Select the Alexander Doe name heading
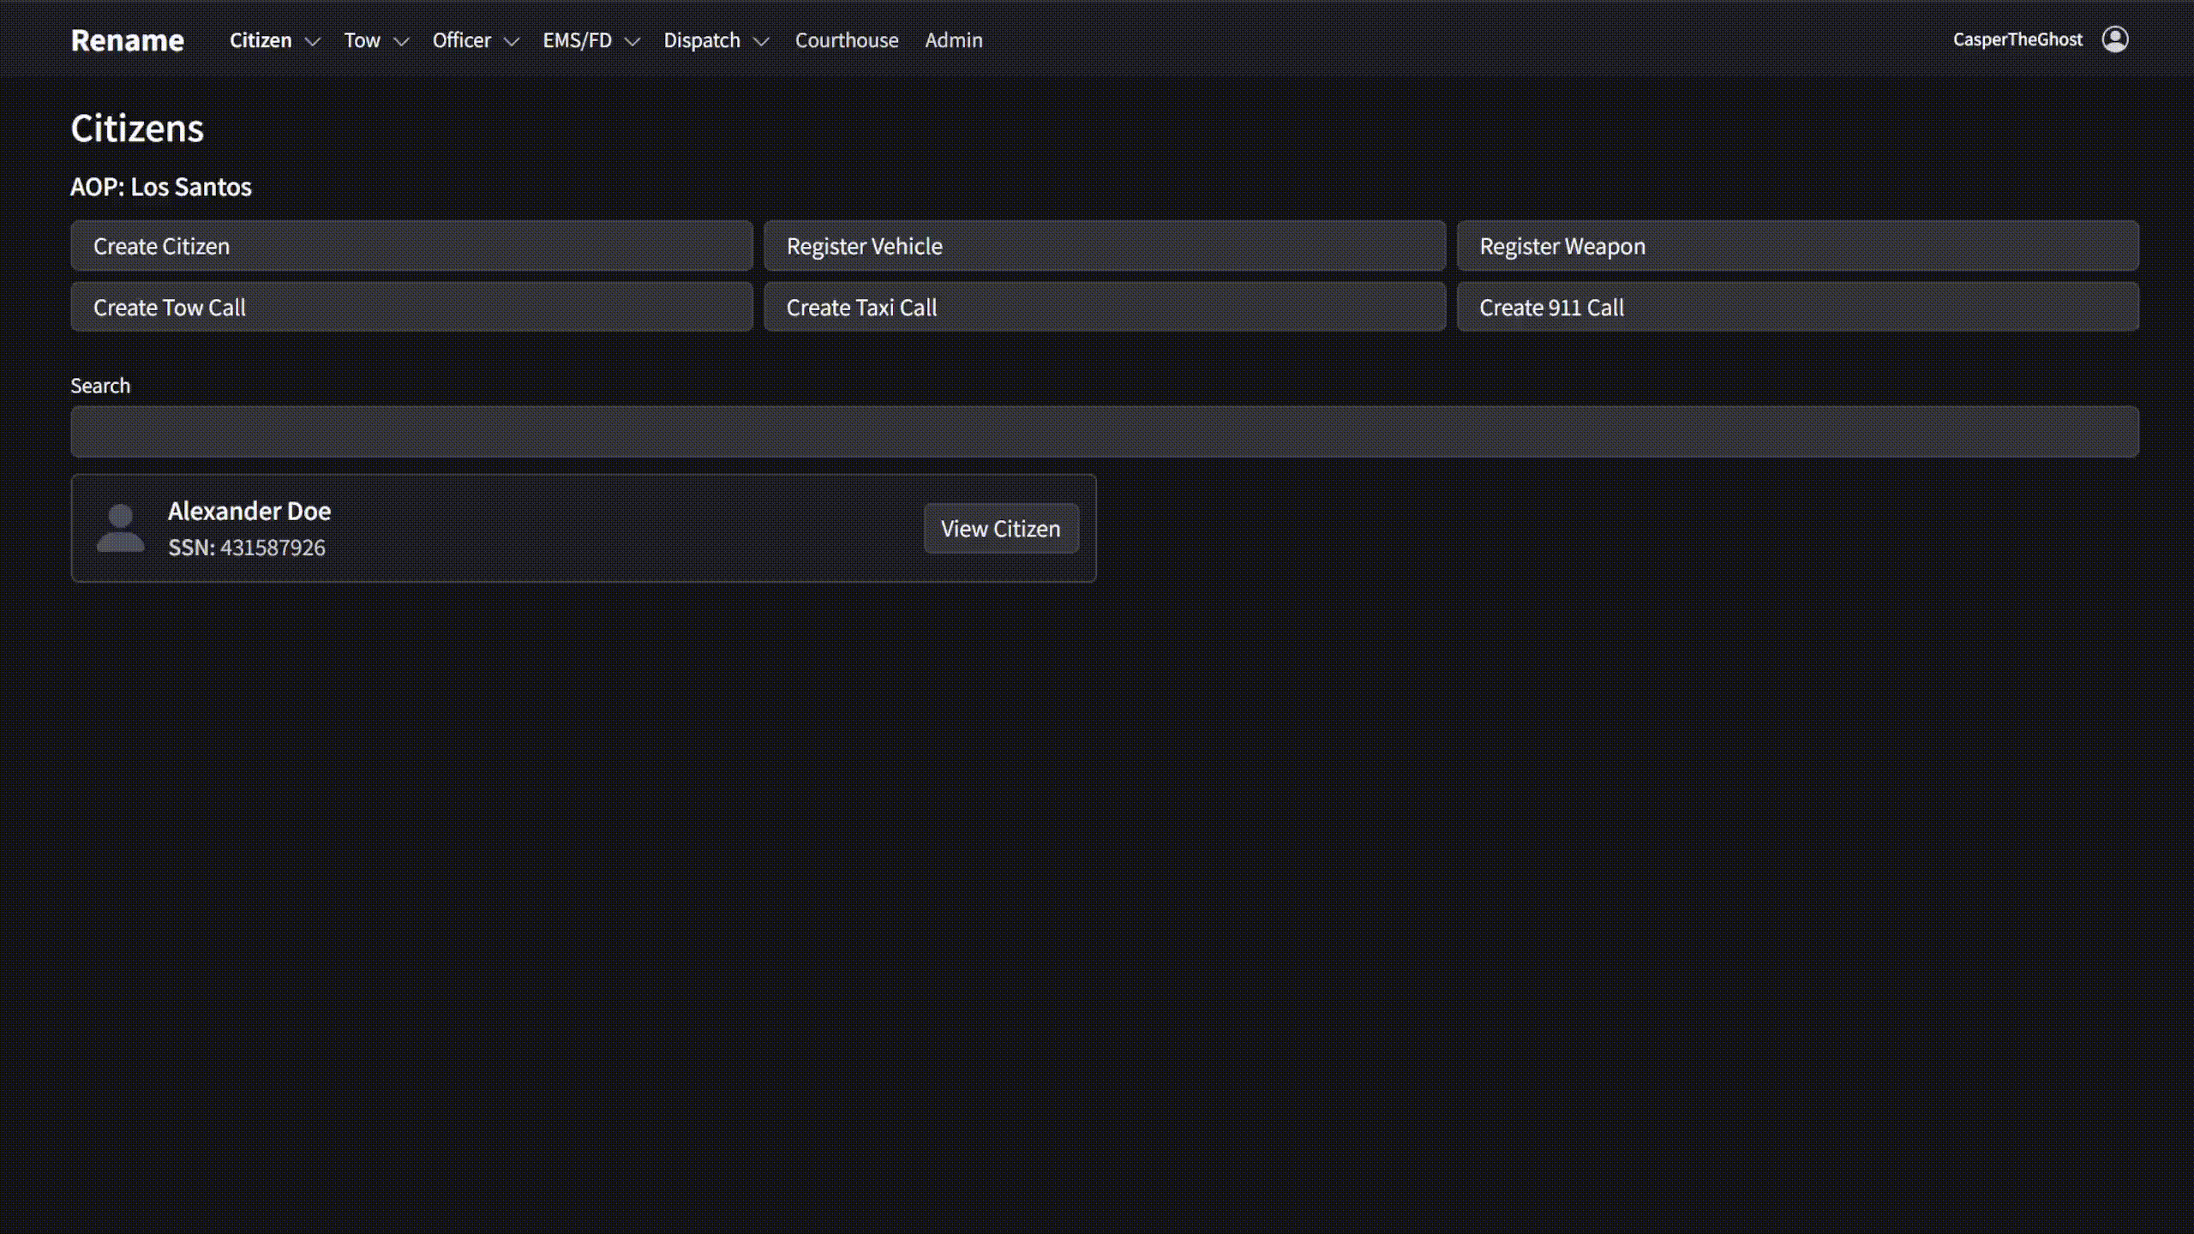 point(249,511)
